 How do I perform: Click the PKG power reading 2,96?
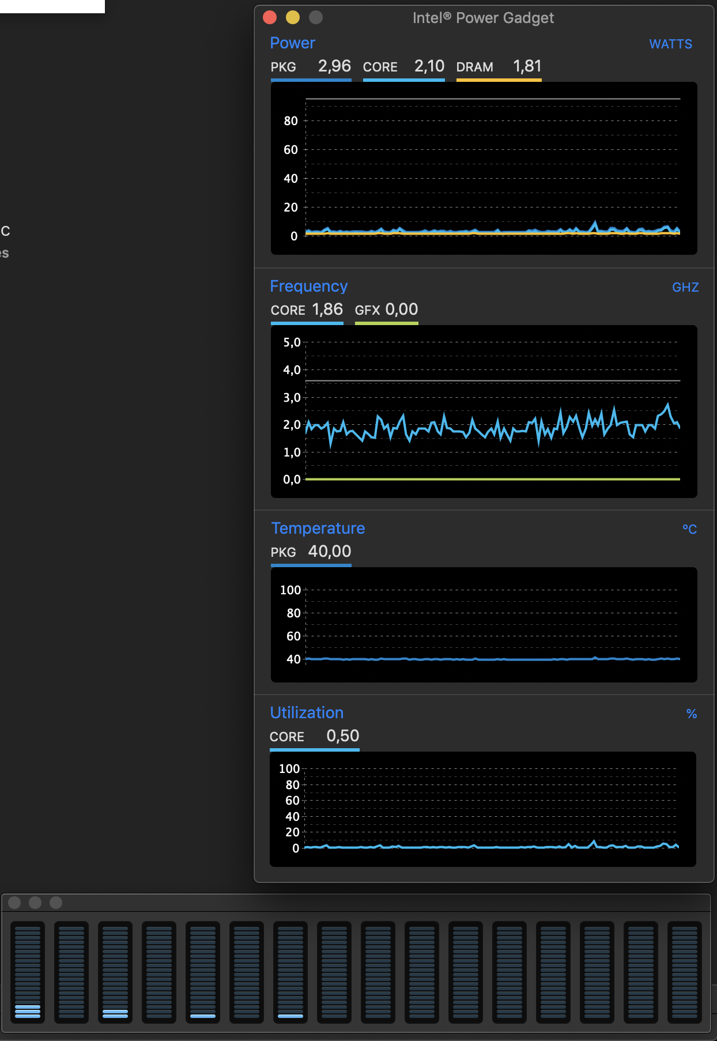tap(334, 66)
